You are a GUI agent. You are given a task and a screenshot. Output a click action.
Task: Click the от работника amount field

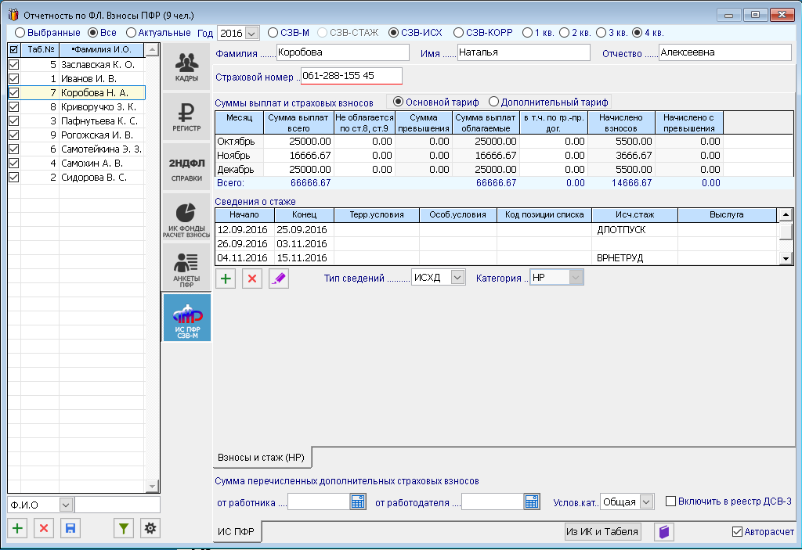[x=320, y=502]
